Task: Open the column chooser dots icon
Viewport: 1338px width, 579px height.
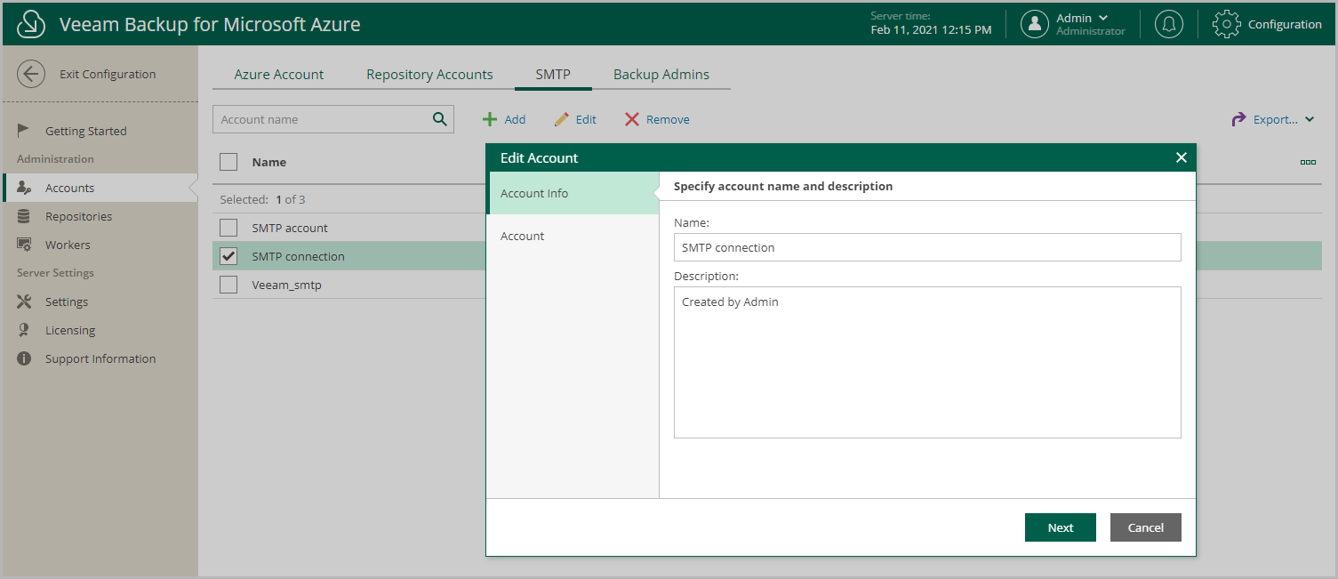Action: click(1308, 162)
